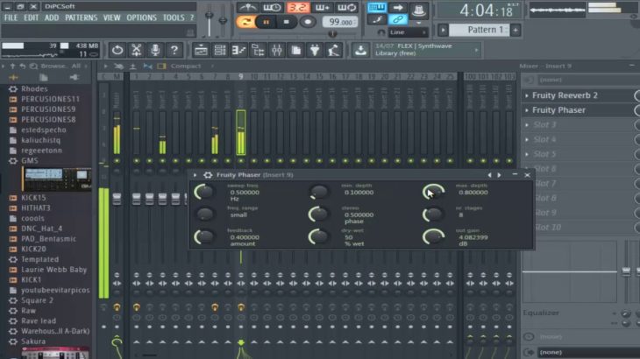
Task: Toggle the metronome icon
Action: [247, 7]
